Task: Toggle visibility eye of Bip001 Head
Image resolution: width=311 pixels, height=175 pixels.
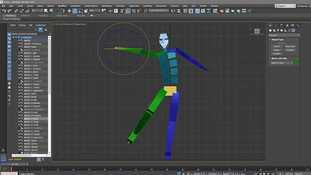Action: click(x=19, y=47)
